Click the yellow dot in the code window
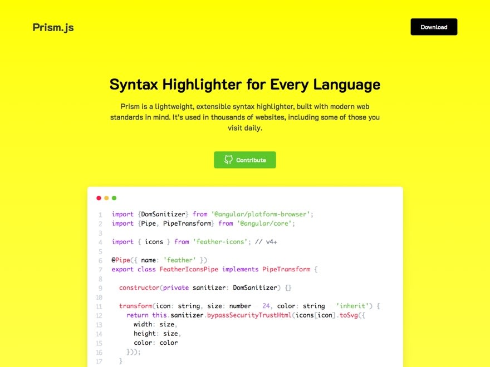The width and height of the screenshot is (490, 367). pyautogui.click(x=106, y=198)
